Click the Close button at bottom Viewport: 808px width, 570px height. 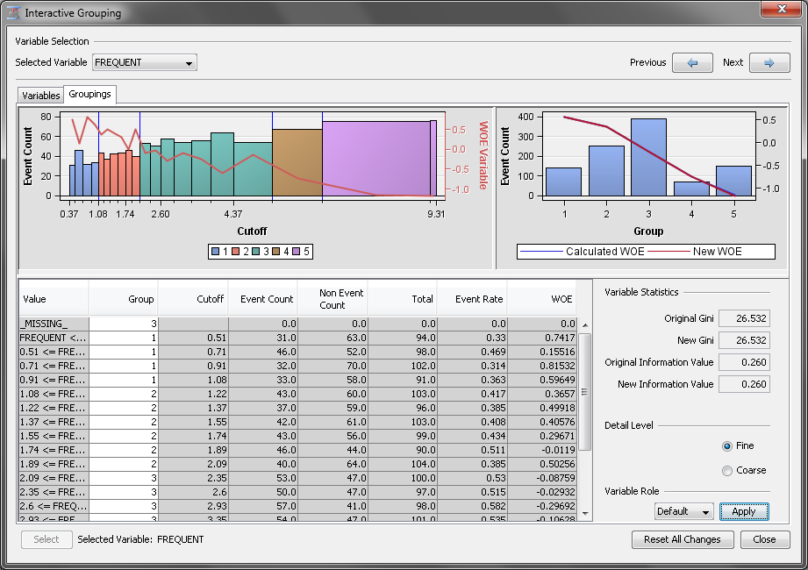tap(764, 539)
